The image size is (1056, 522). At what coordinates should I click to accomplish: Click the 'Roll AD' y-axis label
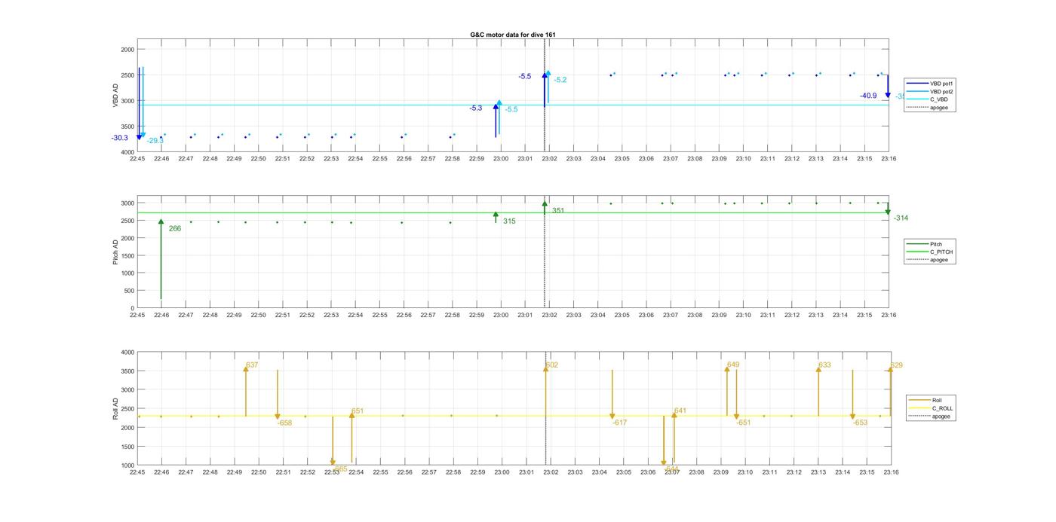[x=115, y=409]
